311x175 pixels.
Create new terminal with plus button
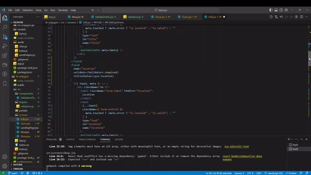289,140
